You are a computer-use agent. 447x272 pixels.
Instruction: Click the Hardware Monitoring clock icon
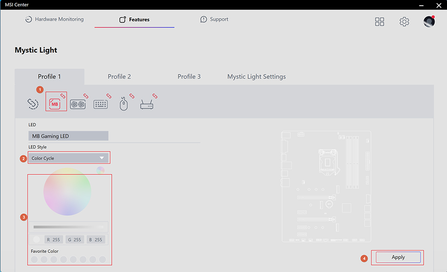click(x=28, y=20)
